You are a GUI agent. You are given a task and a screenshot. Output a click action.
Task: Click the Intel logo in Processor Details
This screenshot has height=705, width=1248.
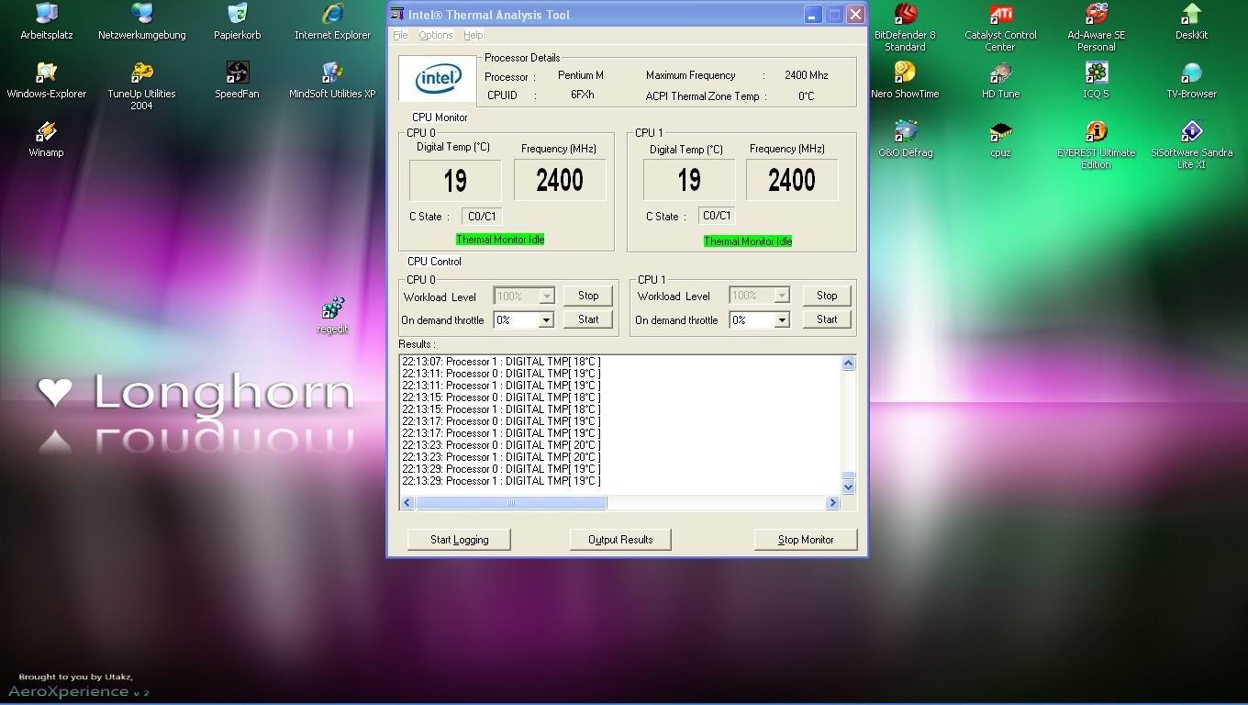[x=438, y=79]
